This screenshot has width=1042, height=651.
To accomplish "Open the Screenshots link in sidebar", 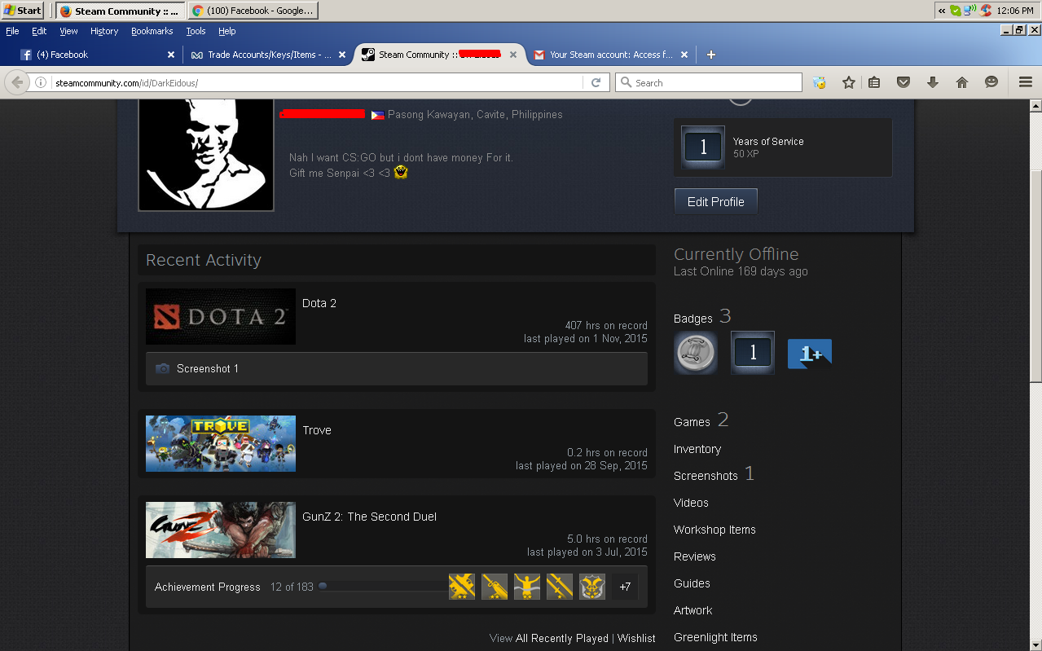I will coord(706,476).
